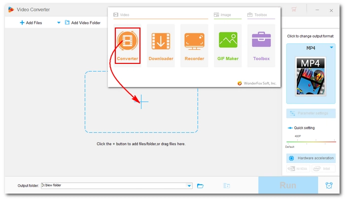Toggle NVIDIA acceleration option
The image size is (345, 199).
298,169
